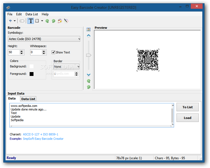
Task: Click the home reset zoom icon above slider
Action: [88, 29]
